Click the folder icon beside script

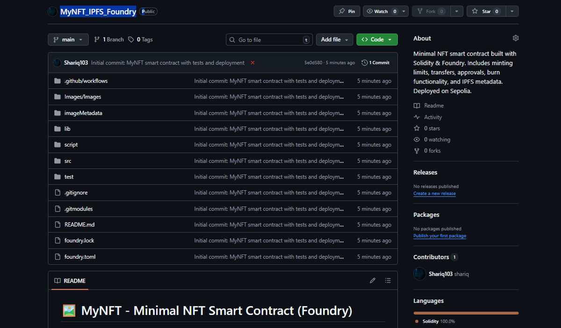58,145
